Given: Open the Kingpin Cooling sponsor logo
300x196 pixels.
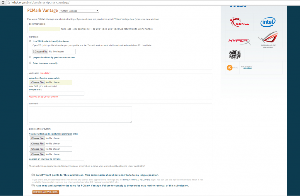Looking at the screenshot, I should pos(247,67).
